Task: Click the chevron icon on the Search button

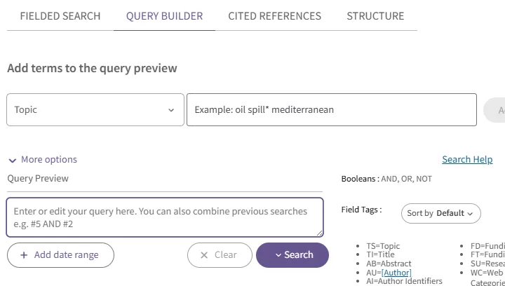Action: [x=278, y=255]
